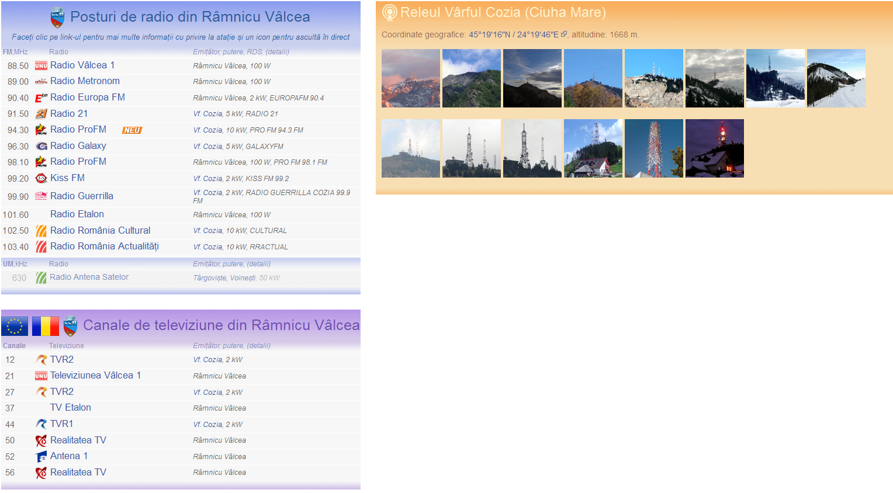Click the Posturi de radio din Râmnicu Vâlcea heading

tap(190, 17)
